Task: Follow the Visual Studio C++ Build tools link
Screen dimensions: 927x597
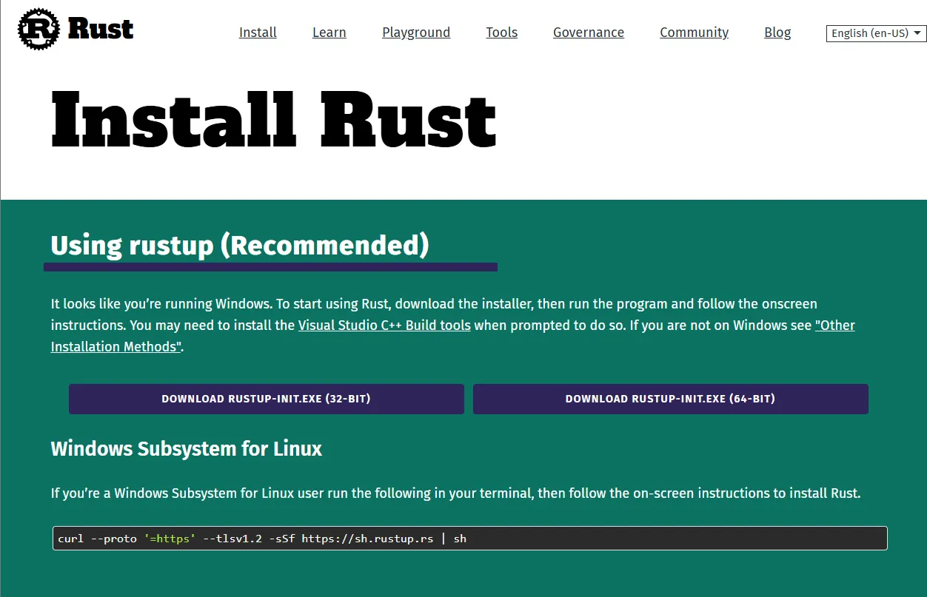Action: pos(384,326)
